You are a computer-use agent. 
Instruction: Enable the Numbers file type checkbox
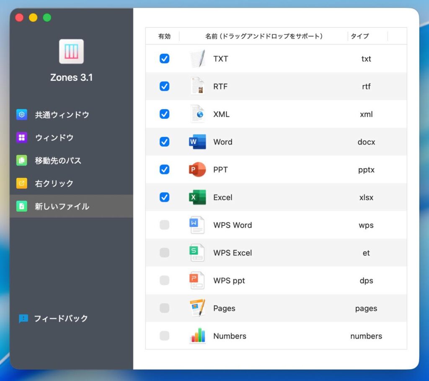coord(165,336)
